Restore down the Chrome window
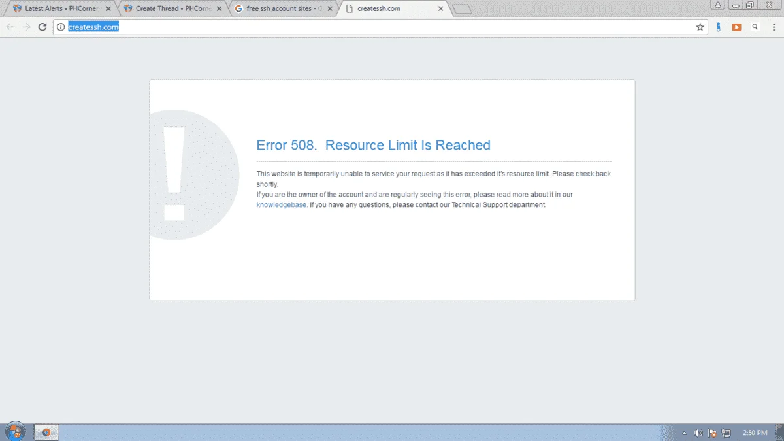 click(750, 5)
